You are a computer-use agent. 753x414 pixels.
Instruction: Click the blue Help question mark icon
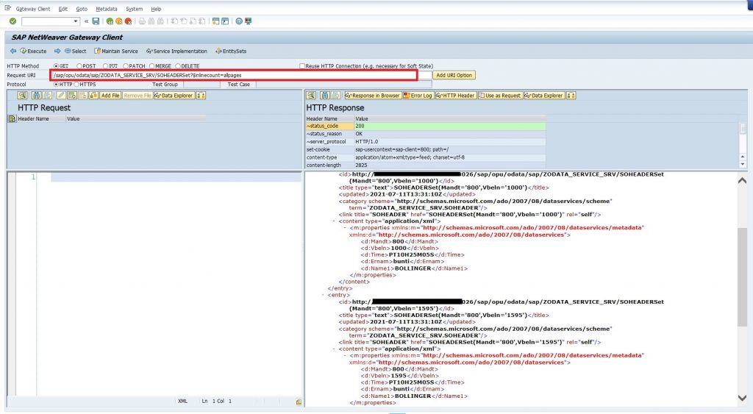[239, 21]
